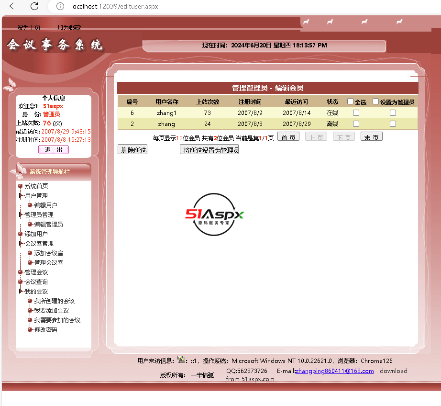The image size is (441, 406).
Task: Select the username cell zhang1
Action: (166, 113)
